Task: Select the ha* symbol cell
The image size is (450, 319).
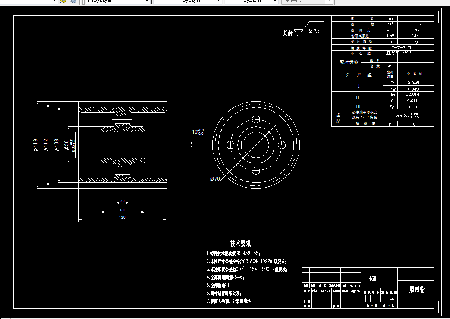Action: pyautogui.click(x=390, y=36)
